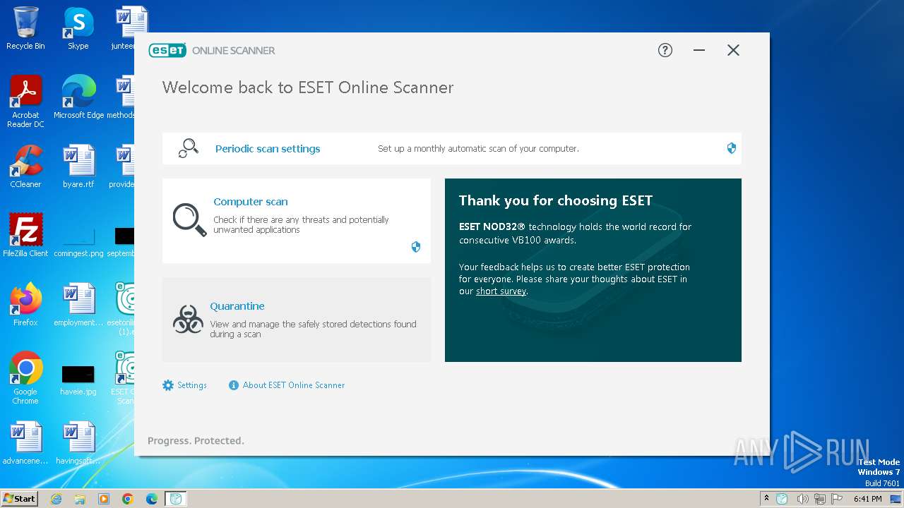Click the 'Welcome back to ESET Online Scanner' heading
This screenshot has height=508, width=904.
(308, 87)
